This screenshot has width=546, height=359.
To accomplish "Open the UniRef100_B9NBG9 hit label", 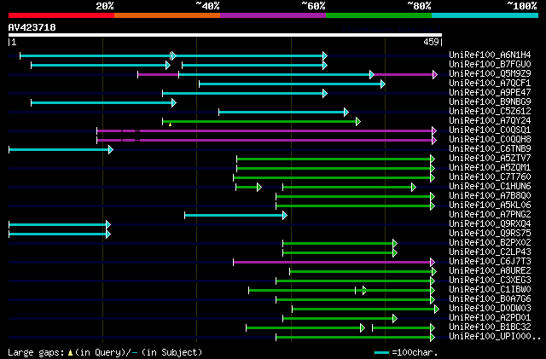I will (x=490, y=102).
